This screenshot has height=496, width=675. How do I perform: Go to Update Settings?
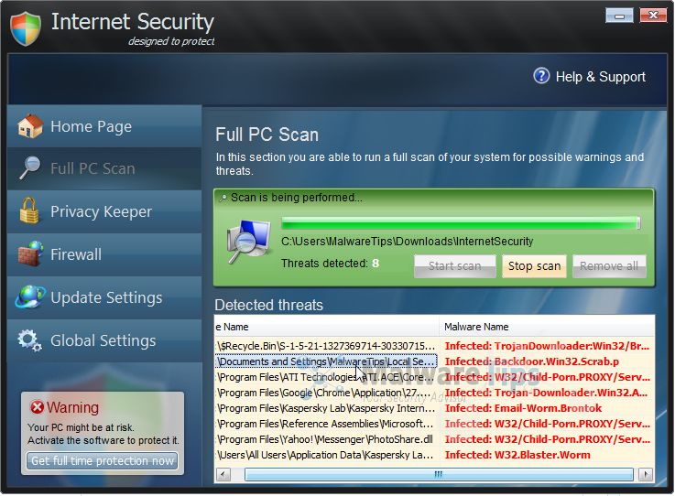(106, 297)
